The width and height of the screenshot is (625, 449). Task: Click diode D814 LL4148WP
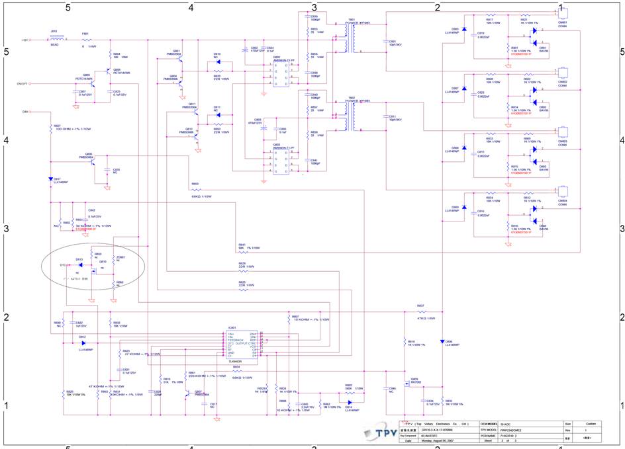[x=350, y=403]
